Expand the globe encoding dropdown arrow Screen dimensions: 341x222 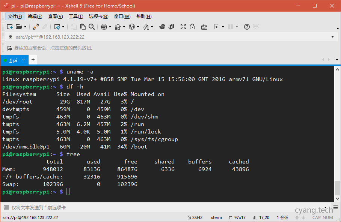pos(138,27)
